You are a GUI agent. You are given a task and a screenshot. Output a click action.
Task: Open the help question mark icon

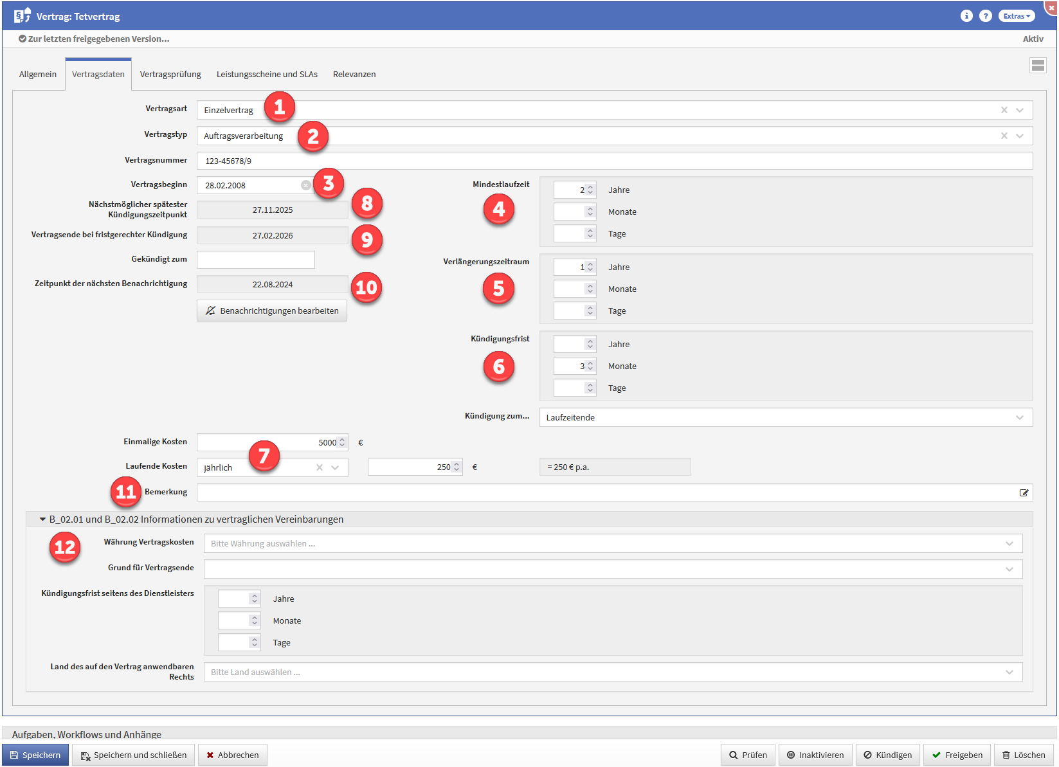(985, 16)
